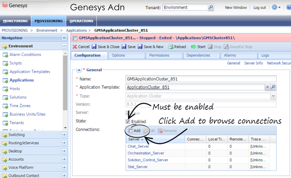Open Scripts in the navigation
The width and height of the screenshot is (291, 178).
(x=16, y=63)
